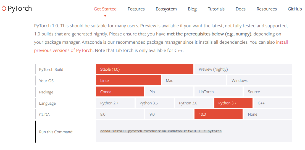This screenshot has height=150, width=305.
Task: Open the Ecosystem page
Action: (x=166, y=9)
